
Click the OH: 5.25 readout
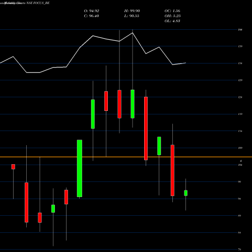click(172, 16)
